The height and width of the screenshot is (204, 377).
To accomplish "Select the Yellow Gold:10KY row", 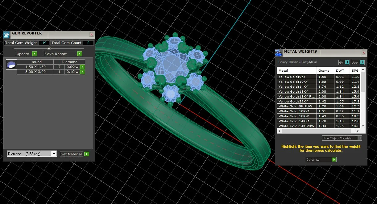I will (x=319, y=82).
